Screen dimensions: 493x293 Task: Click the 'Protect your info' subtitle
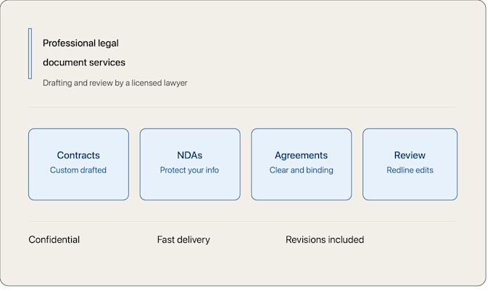point(189,170)
